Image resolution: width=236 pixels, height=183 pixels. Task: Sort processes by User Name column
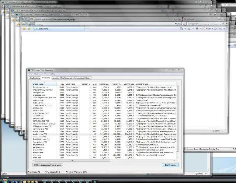(72, 84)
